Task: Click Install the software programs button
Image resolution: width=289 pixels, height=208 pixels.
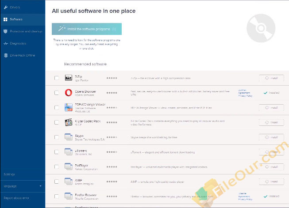Action: click(x=87, y=29)
